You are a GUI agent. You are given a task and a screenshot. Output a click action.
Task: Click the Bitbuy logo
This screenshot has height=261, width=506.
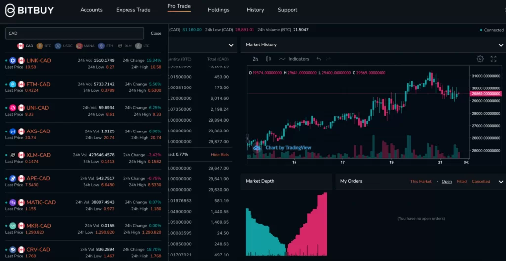(x=29, y=10)
